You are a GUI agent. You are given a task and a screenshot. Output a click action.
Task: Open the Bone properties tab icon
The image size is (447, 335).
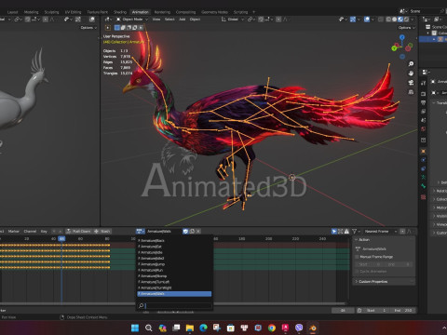424,186
